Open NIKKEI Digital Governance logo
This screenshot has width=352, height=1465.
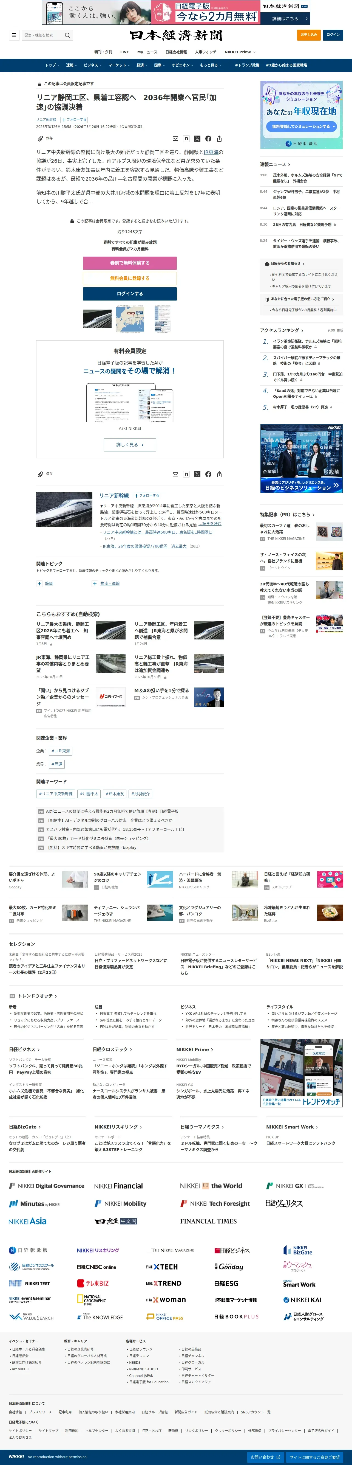(x=47, y=1186)
